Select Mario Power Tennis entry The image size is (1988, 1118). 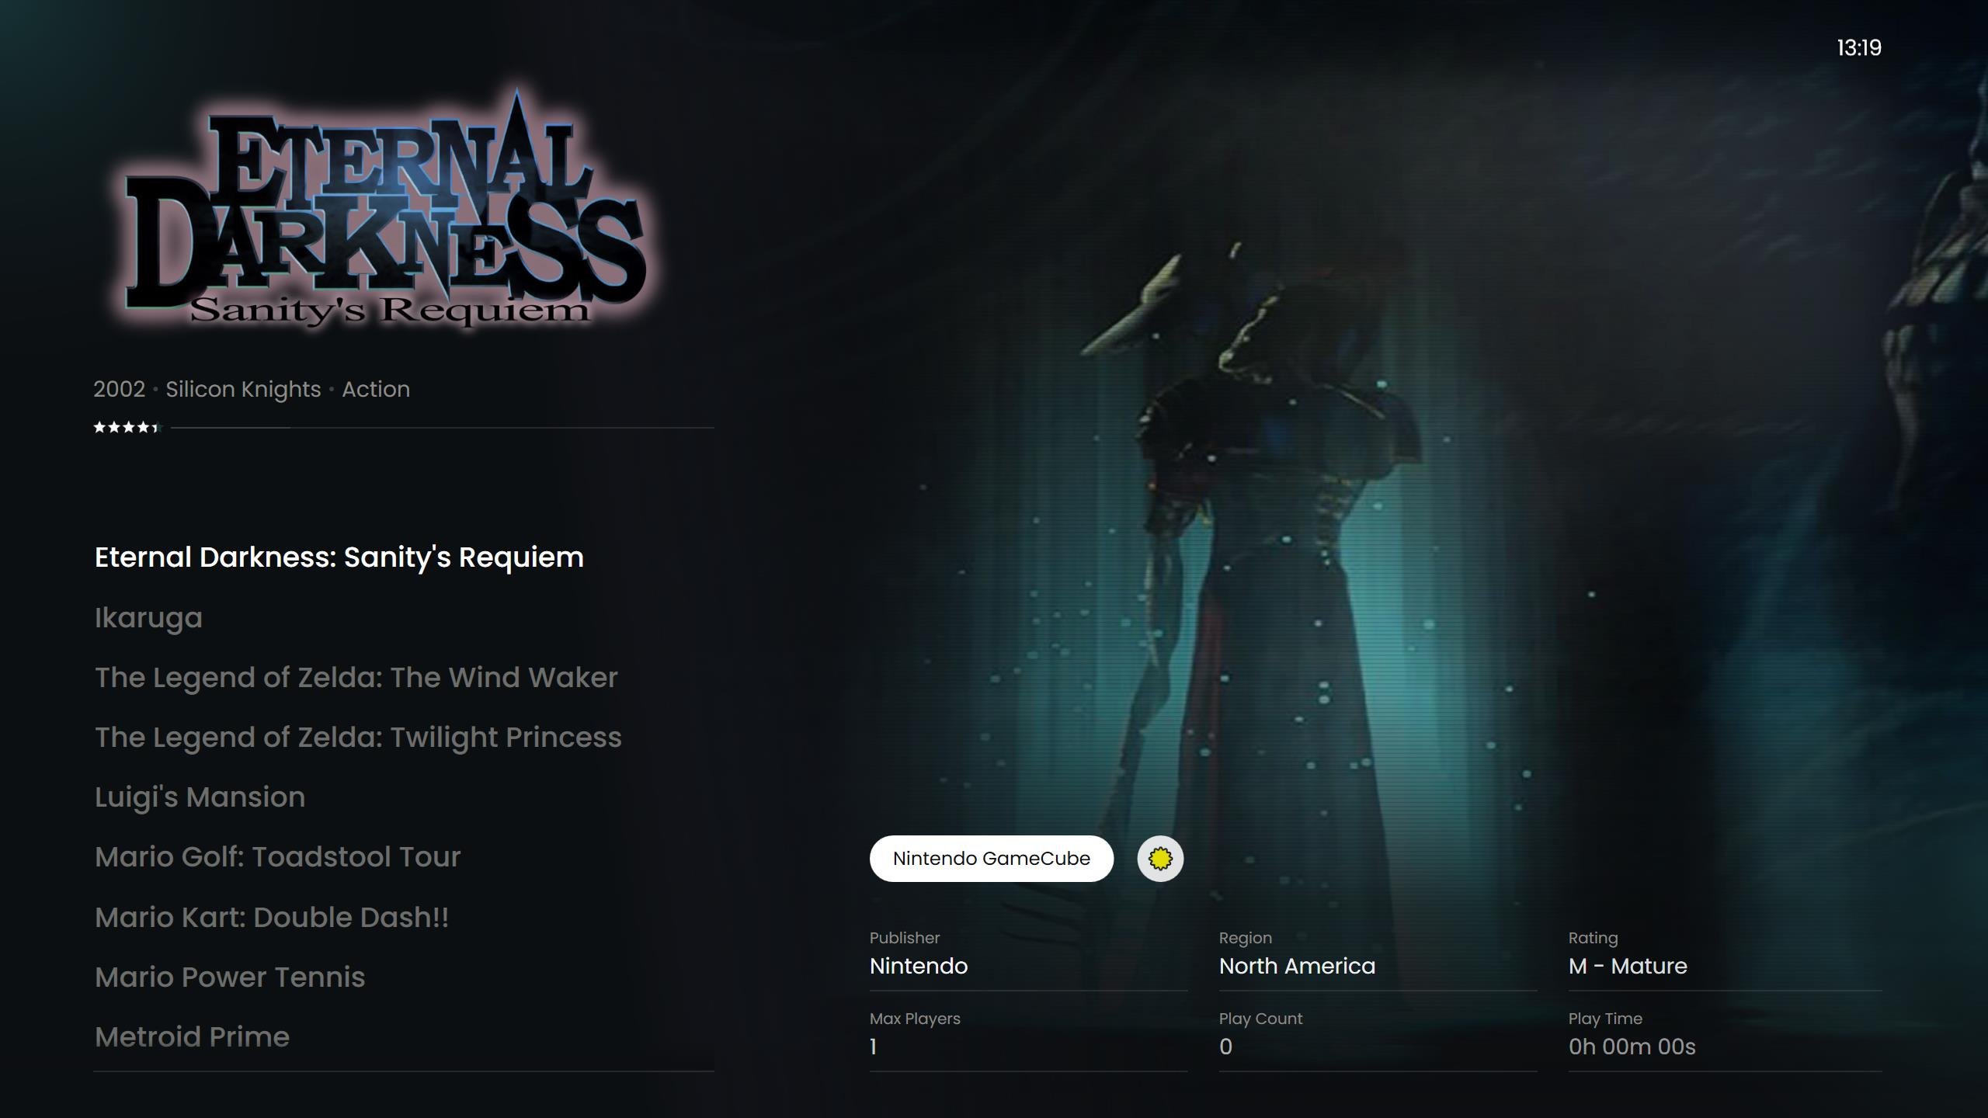pos(230,977)
